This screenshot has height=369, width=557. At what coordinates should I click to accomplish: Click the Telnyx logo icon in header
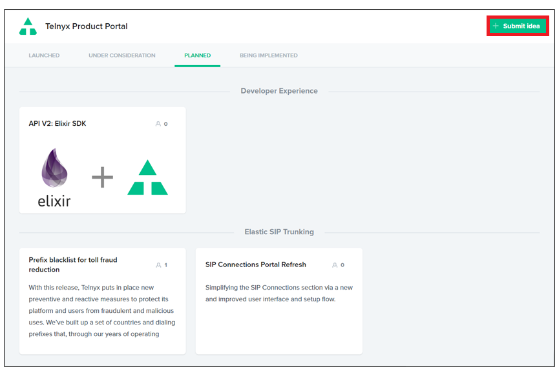tap(28, 26)
